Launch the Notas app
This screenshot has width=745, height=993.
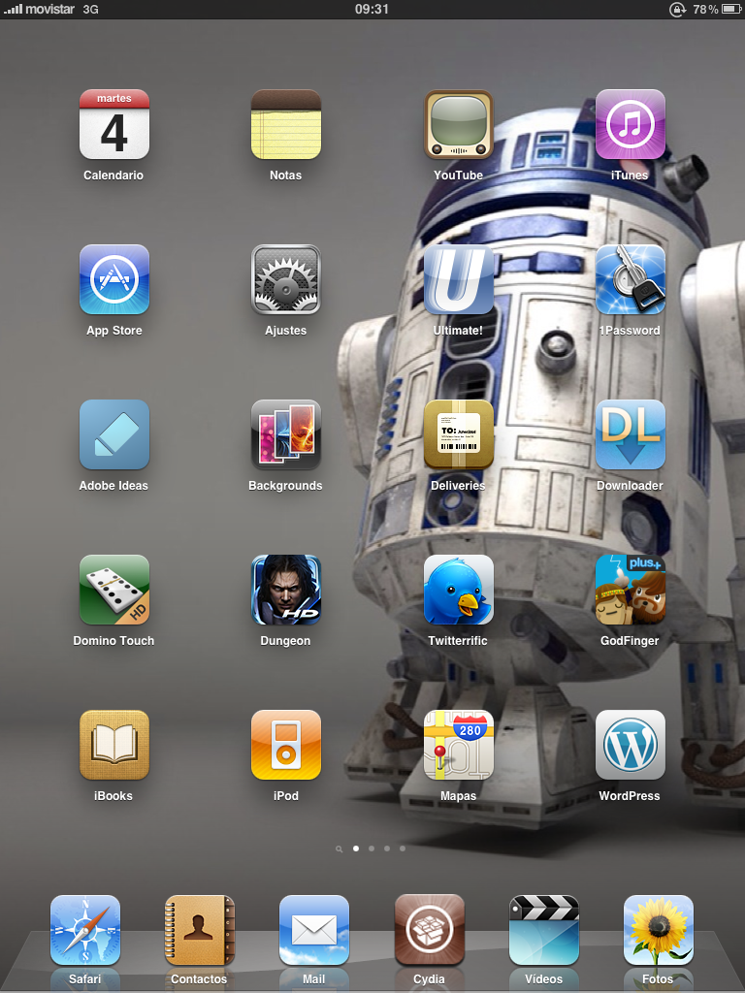[x=286, y=124]
